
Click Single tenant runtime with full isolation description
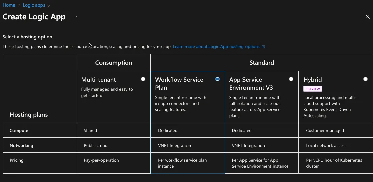point(255,107)
